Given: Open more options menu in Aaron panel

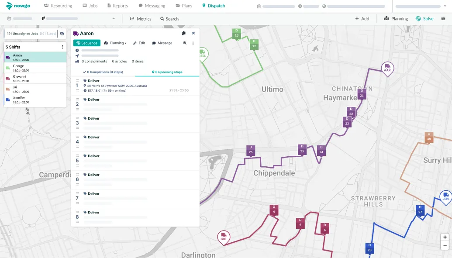Looking at the screenshot, I should point(193,43).
